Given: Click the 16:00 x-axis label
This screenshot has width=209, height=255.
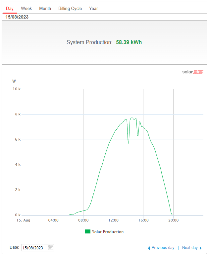Looking at the screenshot, I should click(143, 220).
